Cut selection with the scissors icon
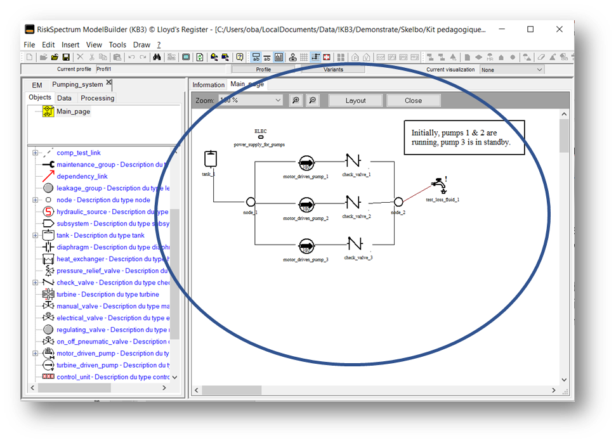The width and height of the screenshot is (616, 443). tap(91, 57)
